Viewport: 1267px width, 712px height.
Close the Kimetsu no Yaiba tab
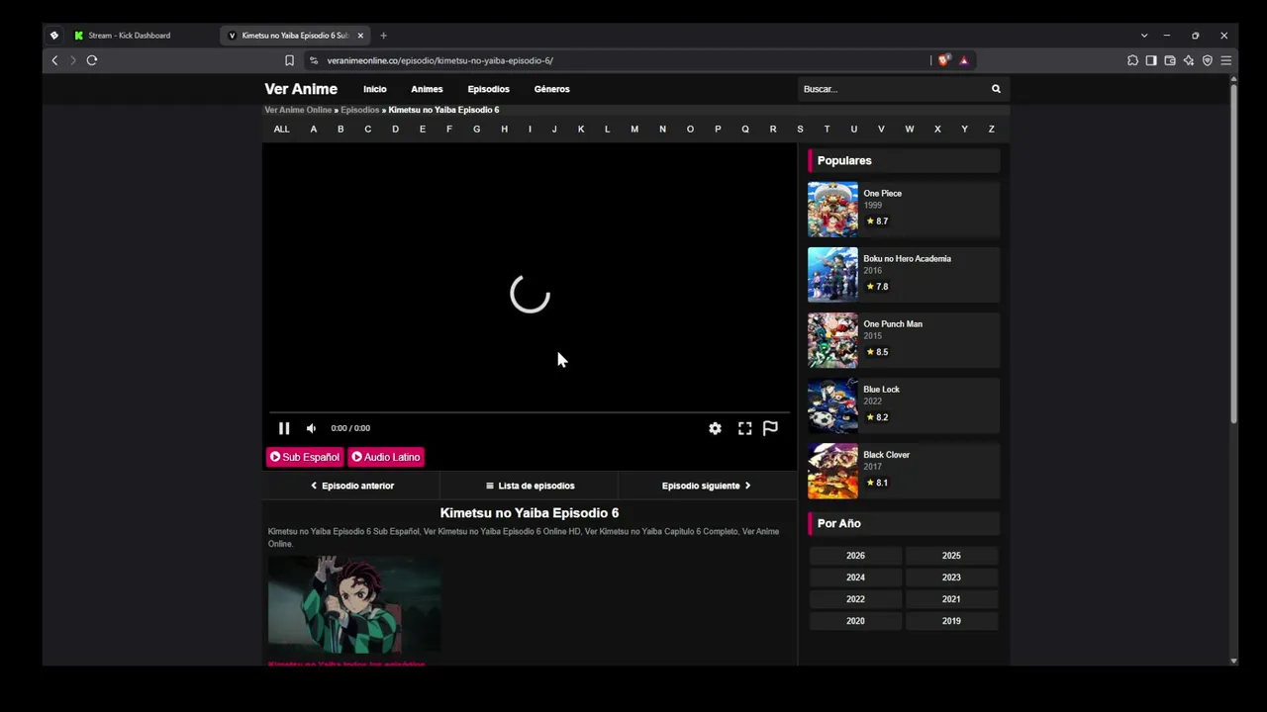point(360,36)
